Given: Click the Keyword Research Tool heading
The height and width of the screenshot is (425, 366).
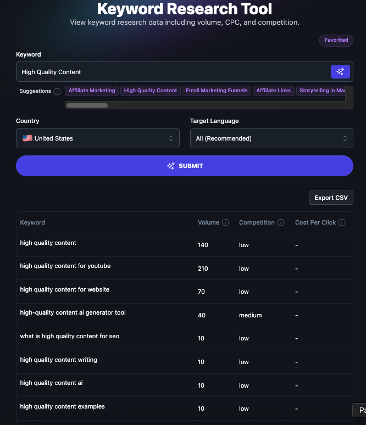Looking at the screenshot, I should tap(185, 9).
